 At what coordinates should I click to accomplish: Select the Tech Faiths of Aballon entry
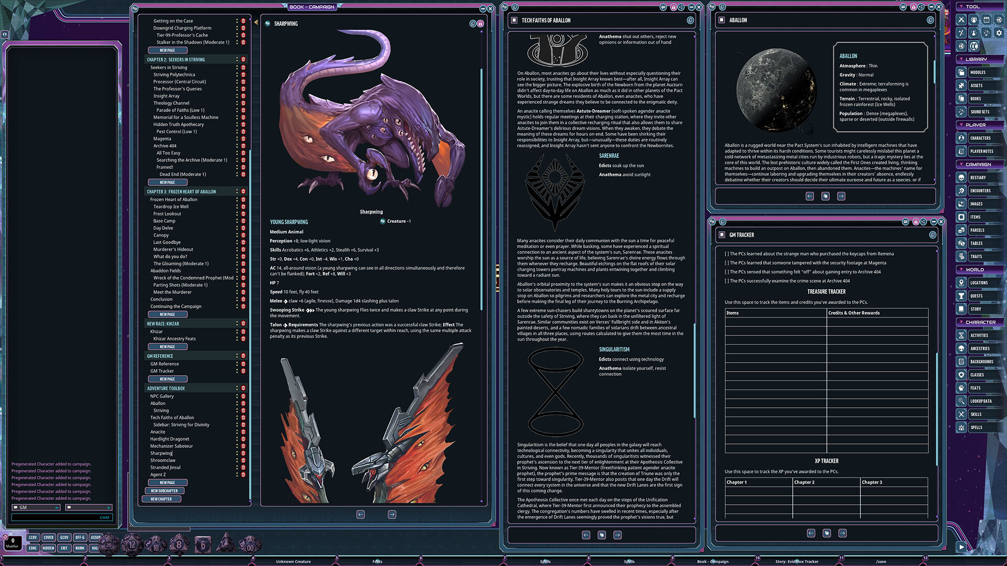pyautogui.click(x=172, y=418)
